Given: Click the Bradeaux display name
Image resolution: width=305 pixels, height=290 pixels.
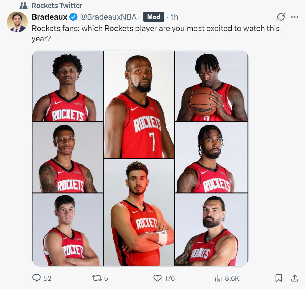Looking at the screenshot, I should coord(49,17).
